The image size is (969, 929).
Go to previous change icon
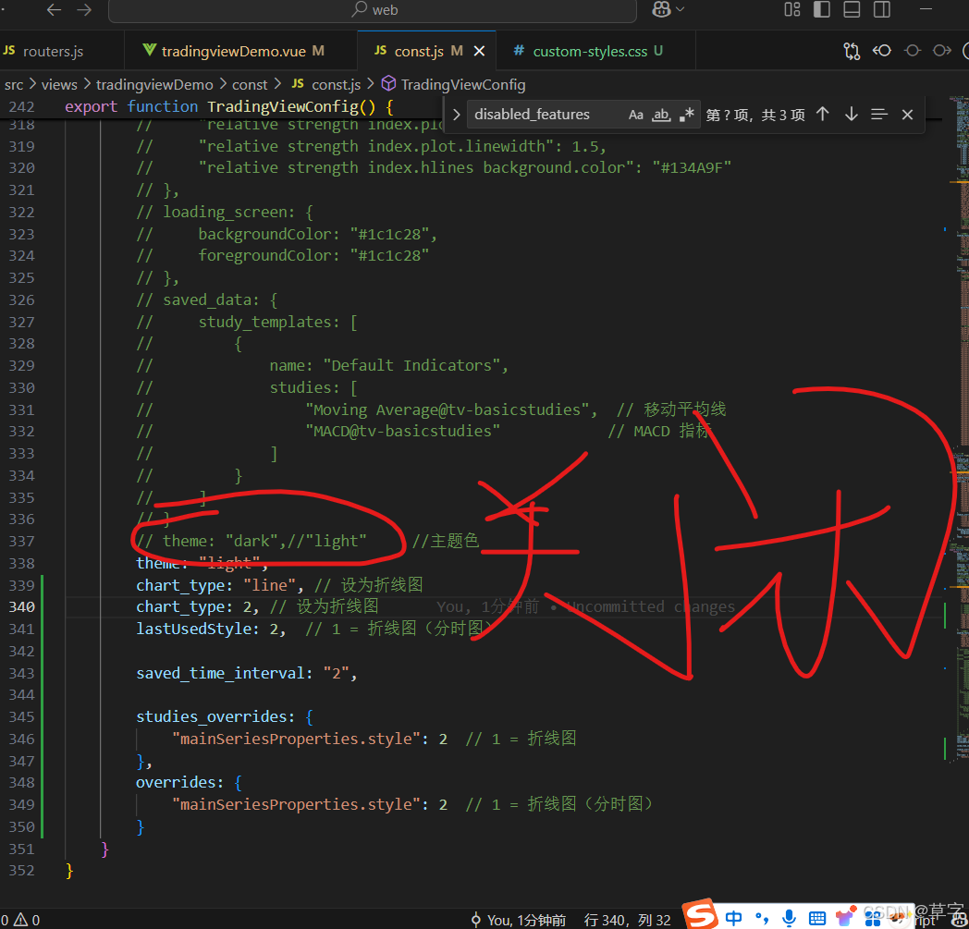click(882, 51)
